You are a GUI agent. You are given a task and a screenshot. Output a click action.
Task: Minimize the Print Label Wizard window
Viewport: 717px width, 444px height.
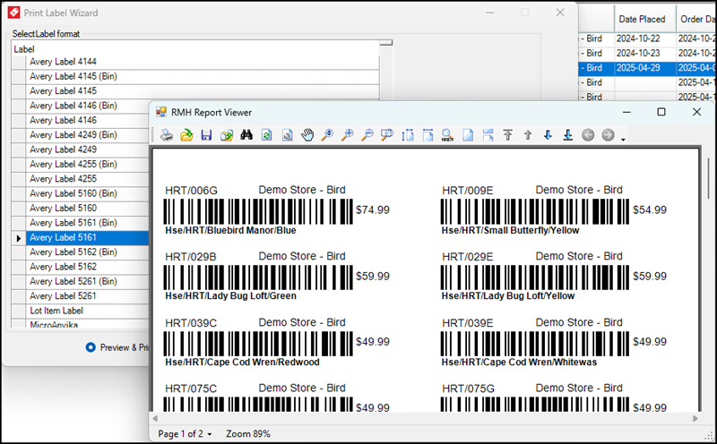click(489, 13)
